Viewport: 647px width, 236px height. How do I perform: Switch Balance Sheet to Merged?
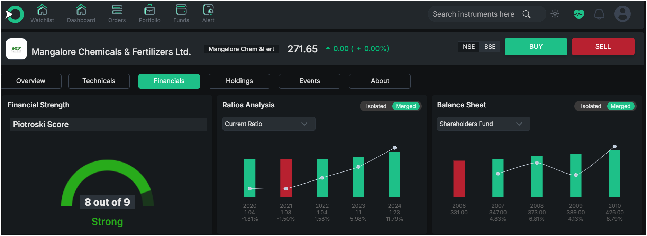click(x=621, y=106)
